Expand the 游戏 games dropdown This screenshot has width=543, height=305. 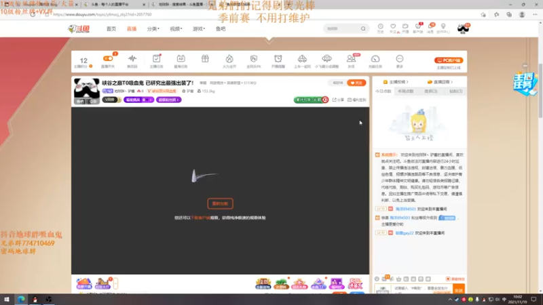click(x=199, y=28)
